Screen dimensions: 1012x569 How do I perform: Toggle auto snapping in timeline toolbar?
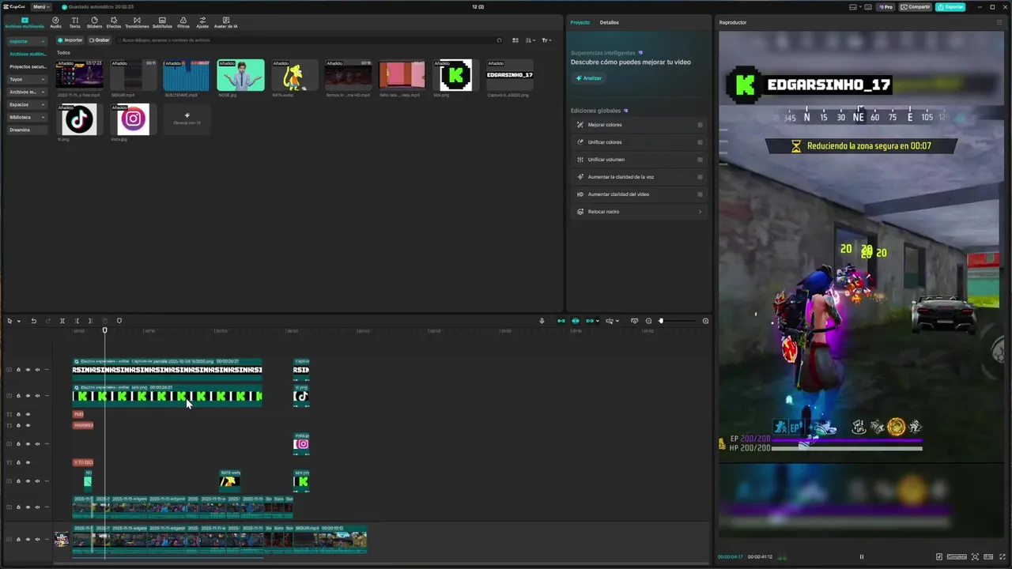click(x=576, y=321)
